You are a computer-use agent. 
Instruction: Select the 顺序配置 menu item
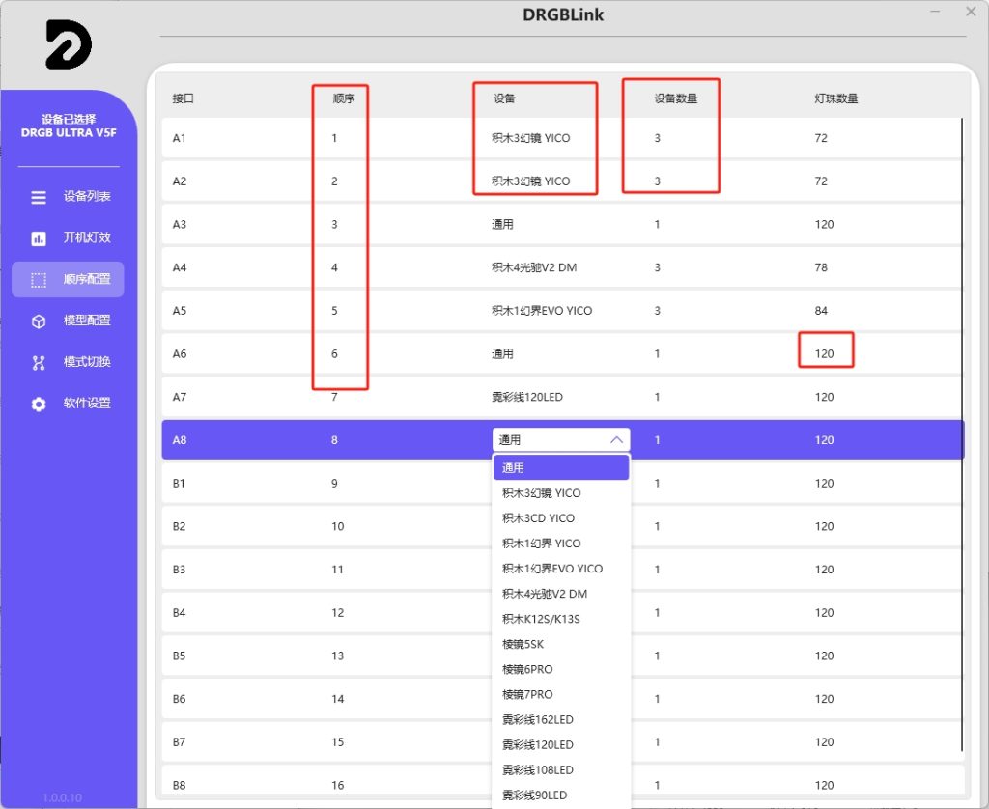coord(69,279)
